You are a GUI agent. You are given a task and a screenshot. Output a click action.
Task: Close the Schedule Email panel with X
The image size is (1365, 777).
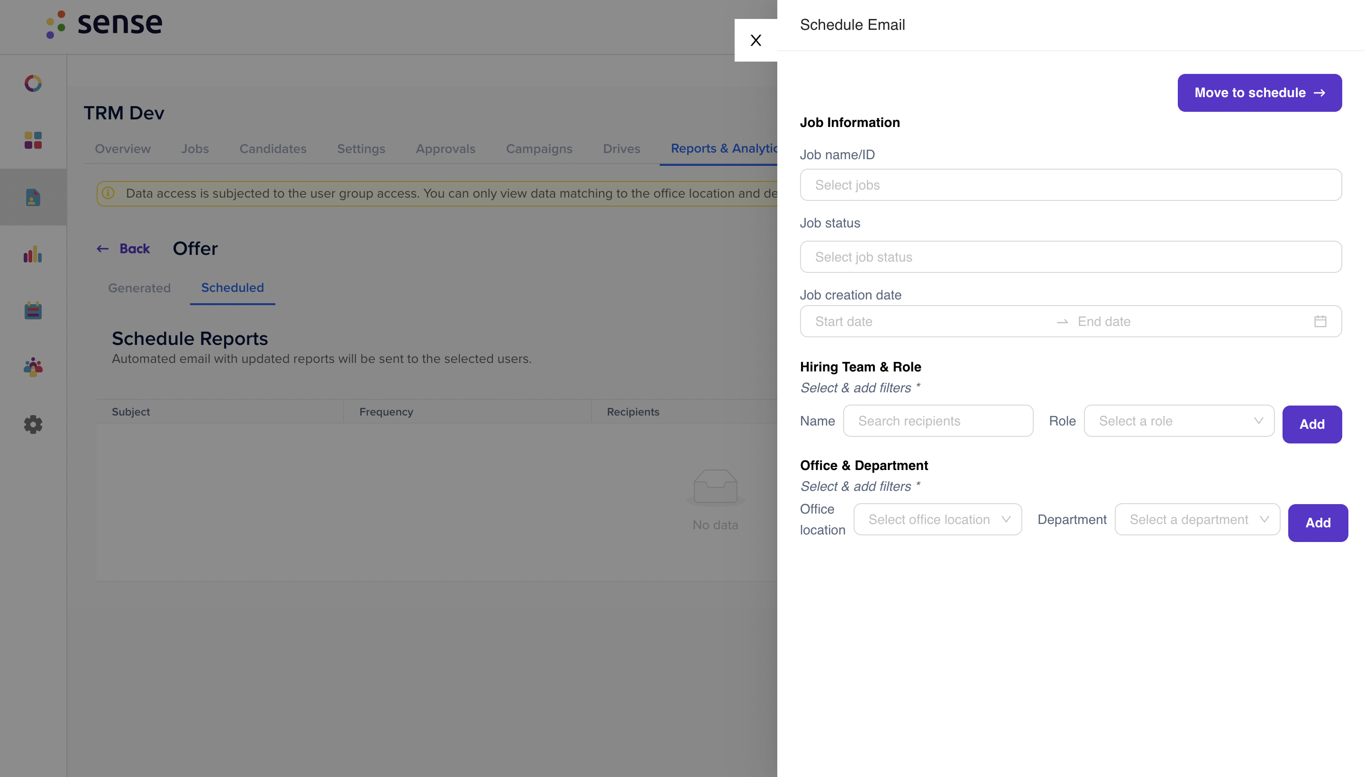click(755, 40)
